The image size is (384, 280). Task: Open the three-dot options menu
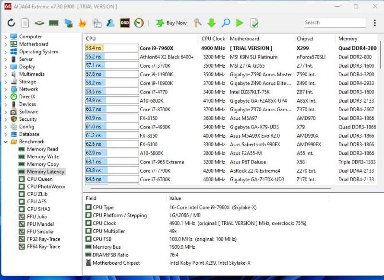pos(375,23)
